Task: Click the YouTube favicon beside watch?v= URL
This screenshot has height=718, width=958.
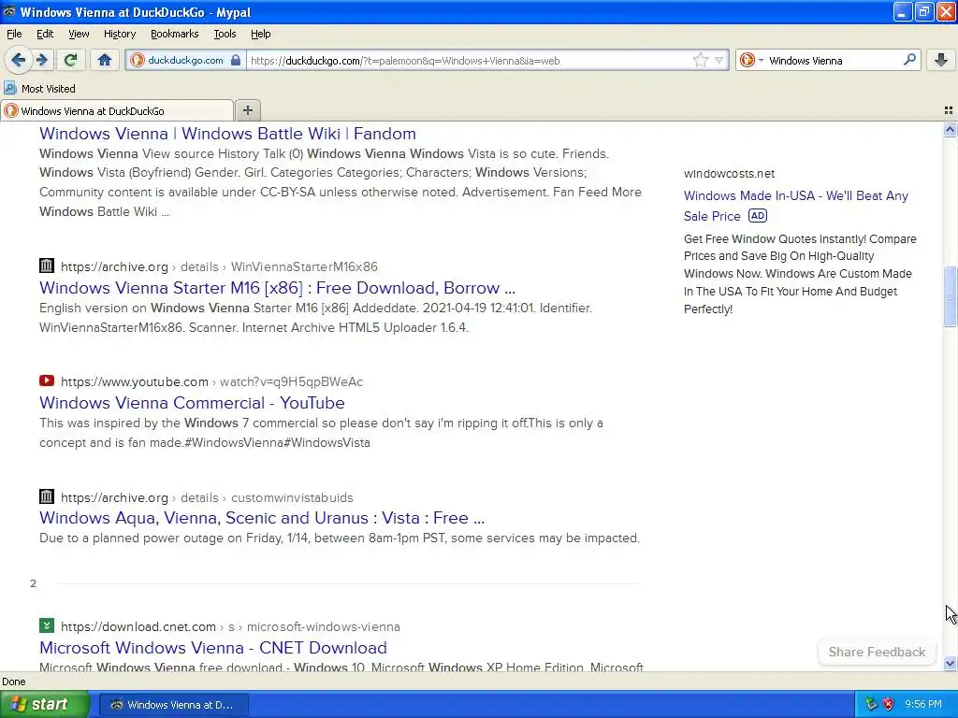Action: tap(47, 381)
